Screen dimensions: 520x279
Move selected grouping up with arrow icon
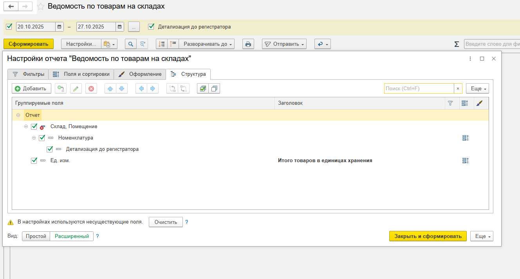click(110, 89)
